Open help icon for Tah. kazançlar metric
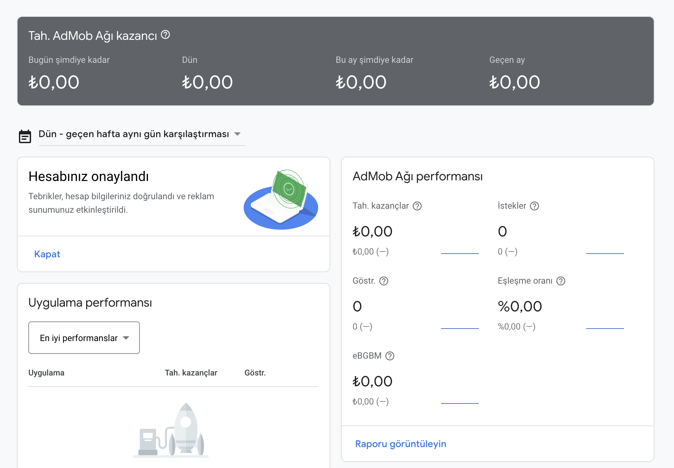 [x=417, y=206]
